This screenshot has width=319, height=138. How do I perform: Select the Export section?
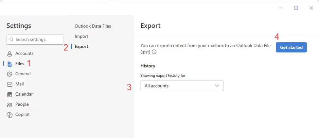(x=81, y=46)
